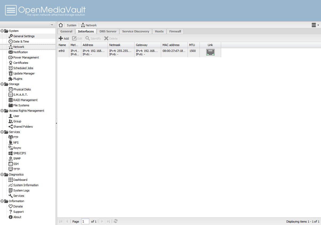Refresh the interfaces grid

tap(116, 221)
